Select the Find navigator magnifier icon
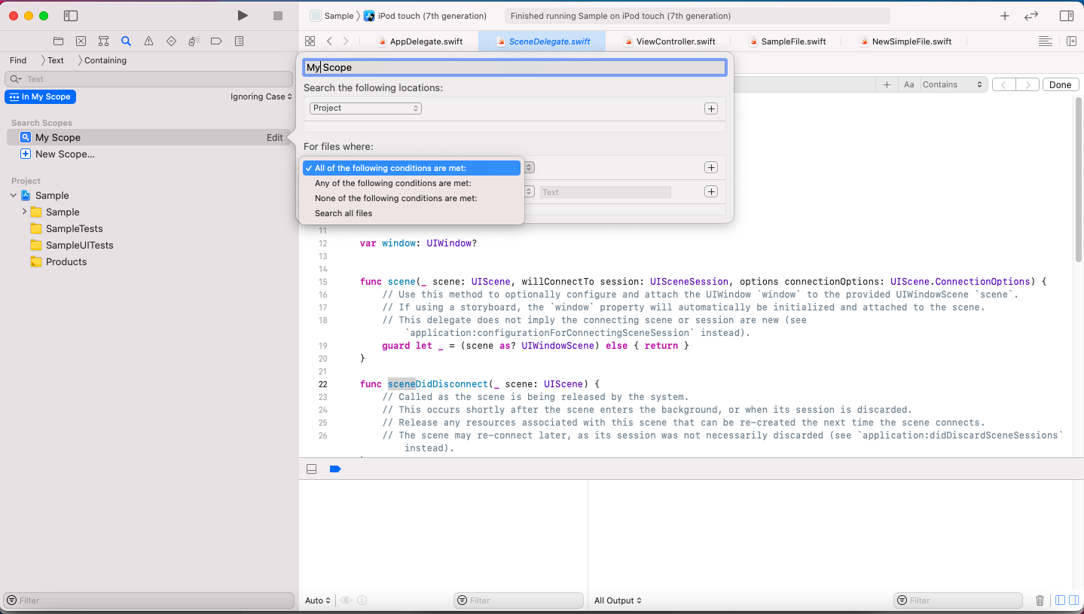The width and height of the screenshot is (1084, 614). tap(127, 41)
